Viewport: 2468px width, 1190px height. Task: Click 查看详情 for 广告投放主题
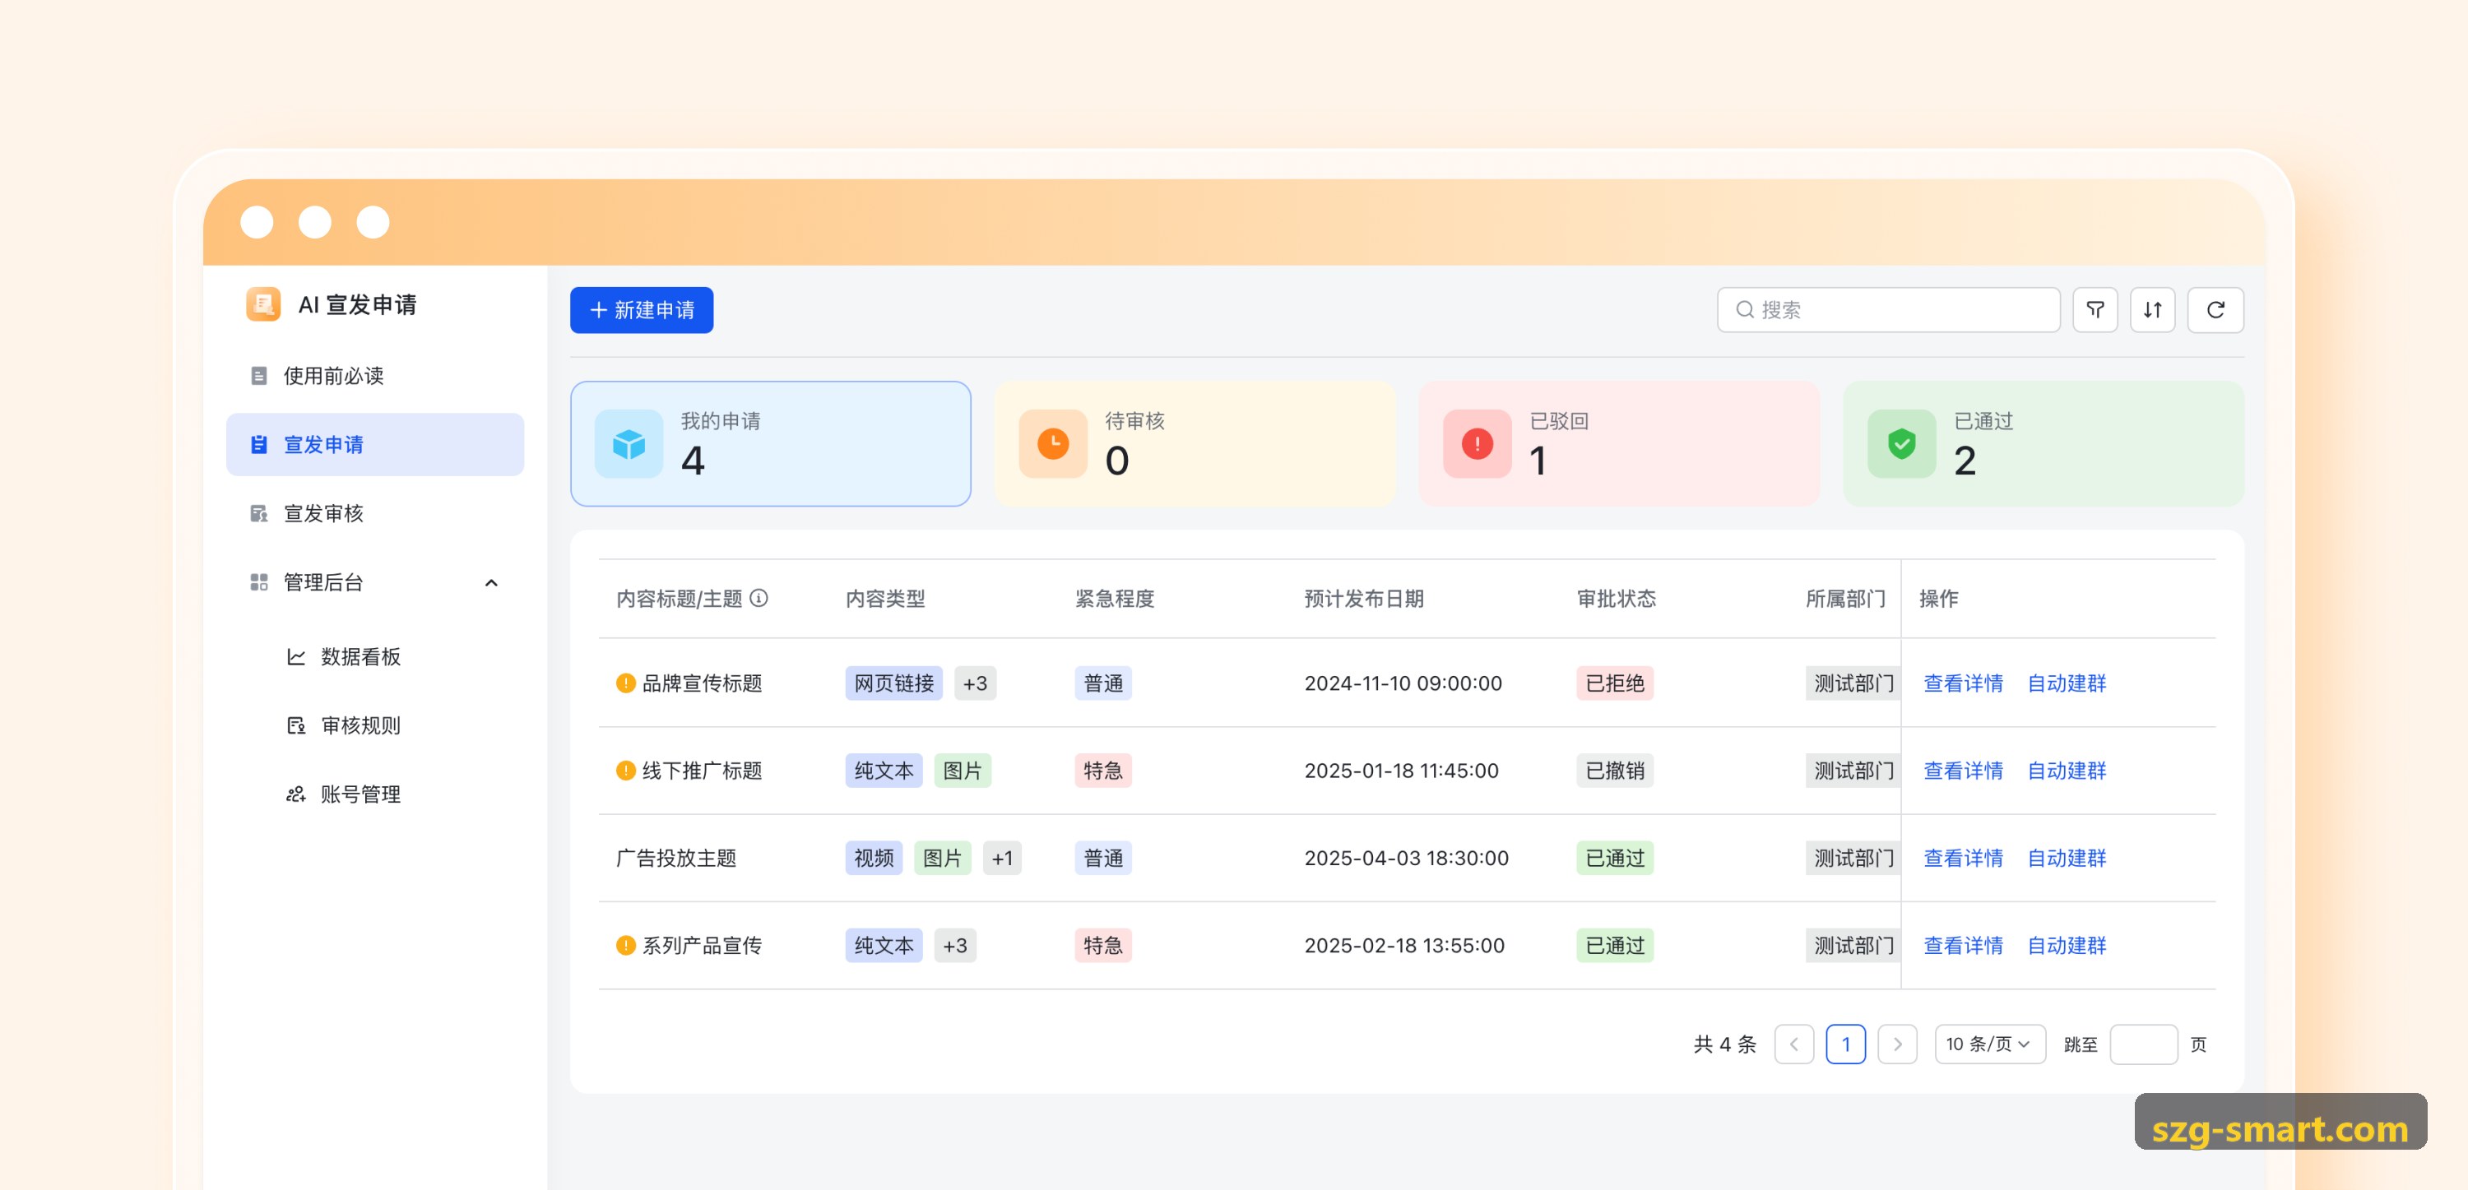point(1963,859)
